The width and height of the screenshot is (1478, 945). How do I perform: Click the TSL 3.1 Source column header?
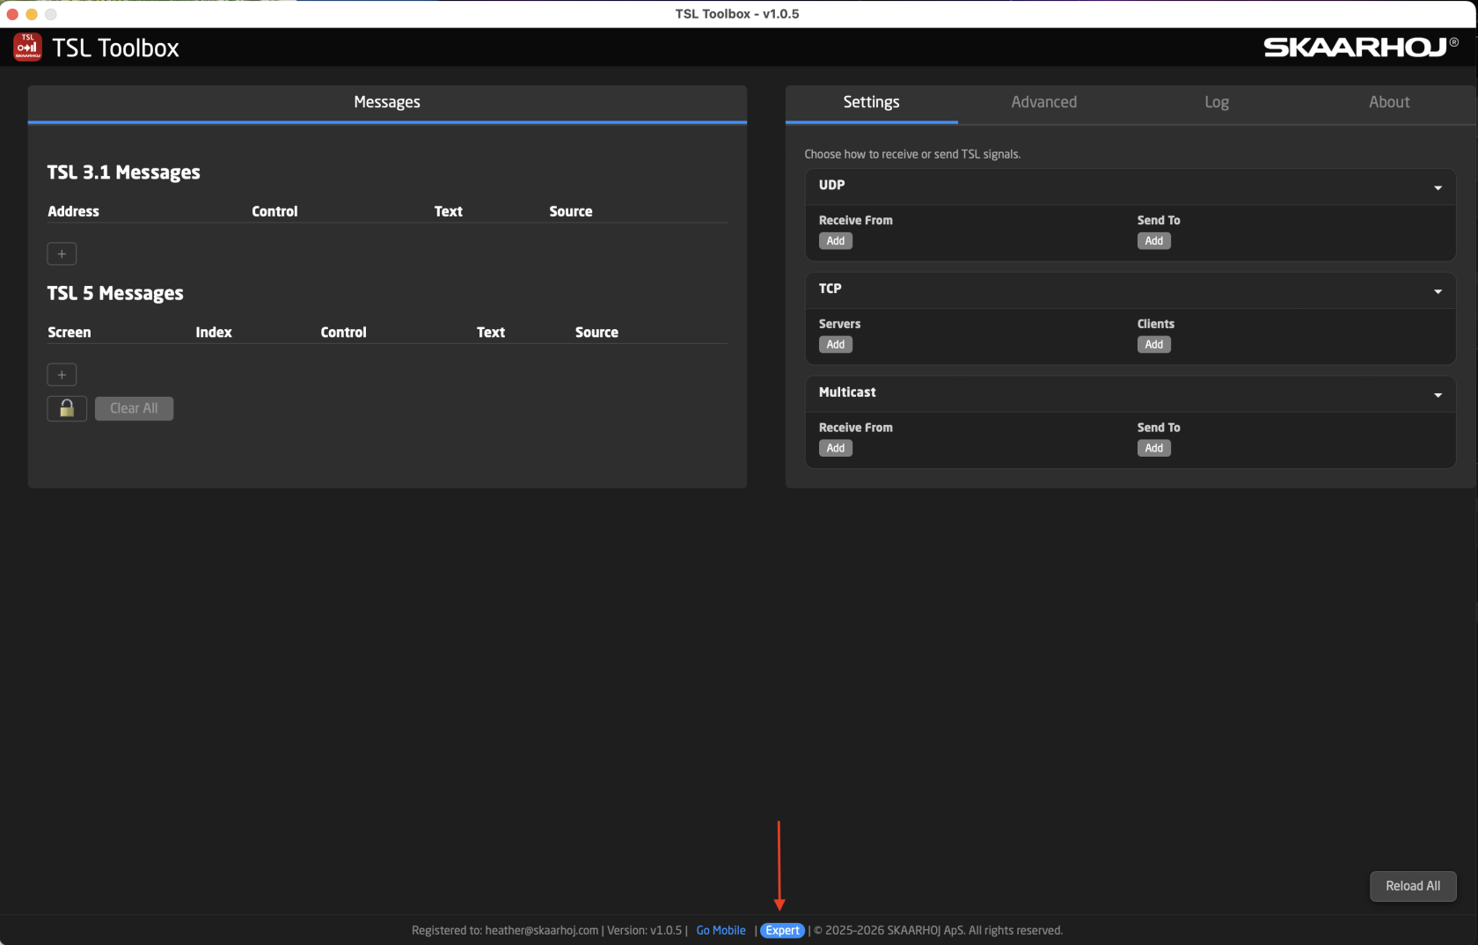[x=571, y=211]
